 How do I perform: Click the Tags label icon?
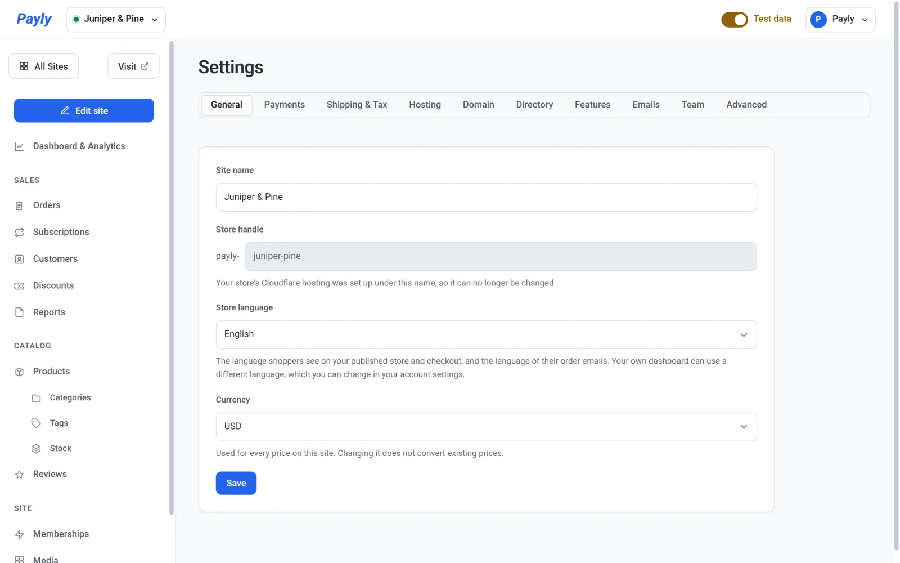[36, 423]
